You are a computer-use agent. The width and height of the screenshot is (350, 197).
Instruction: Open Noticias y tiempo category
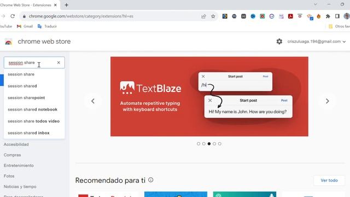coord(20,187)
